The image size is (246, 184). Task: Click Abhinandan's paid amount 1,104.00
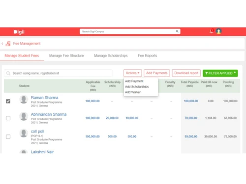[211, 118]
